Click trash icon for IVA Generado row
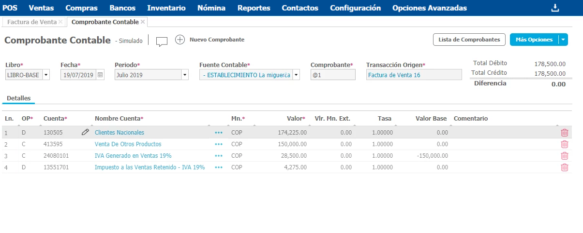Image resolution: width=583 pixels, height=233 pixels. click(564, 156)
